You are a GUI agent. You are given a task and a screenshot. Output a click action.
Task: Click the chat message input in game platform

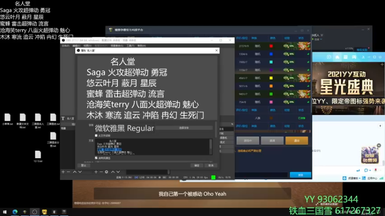[261, 175]
